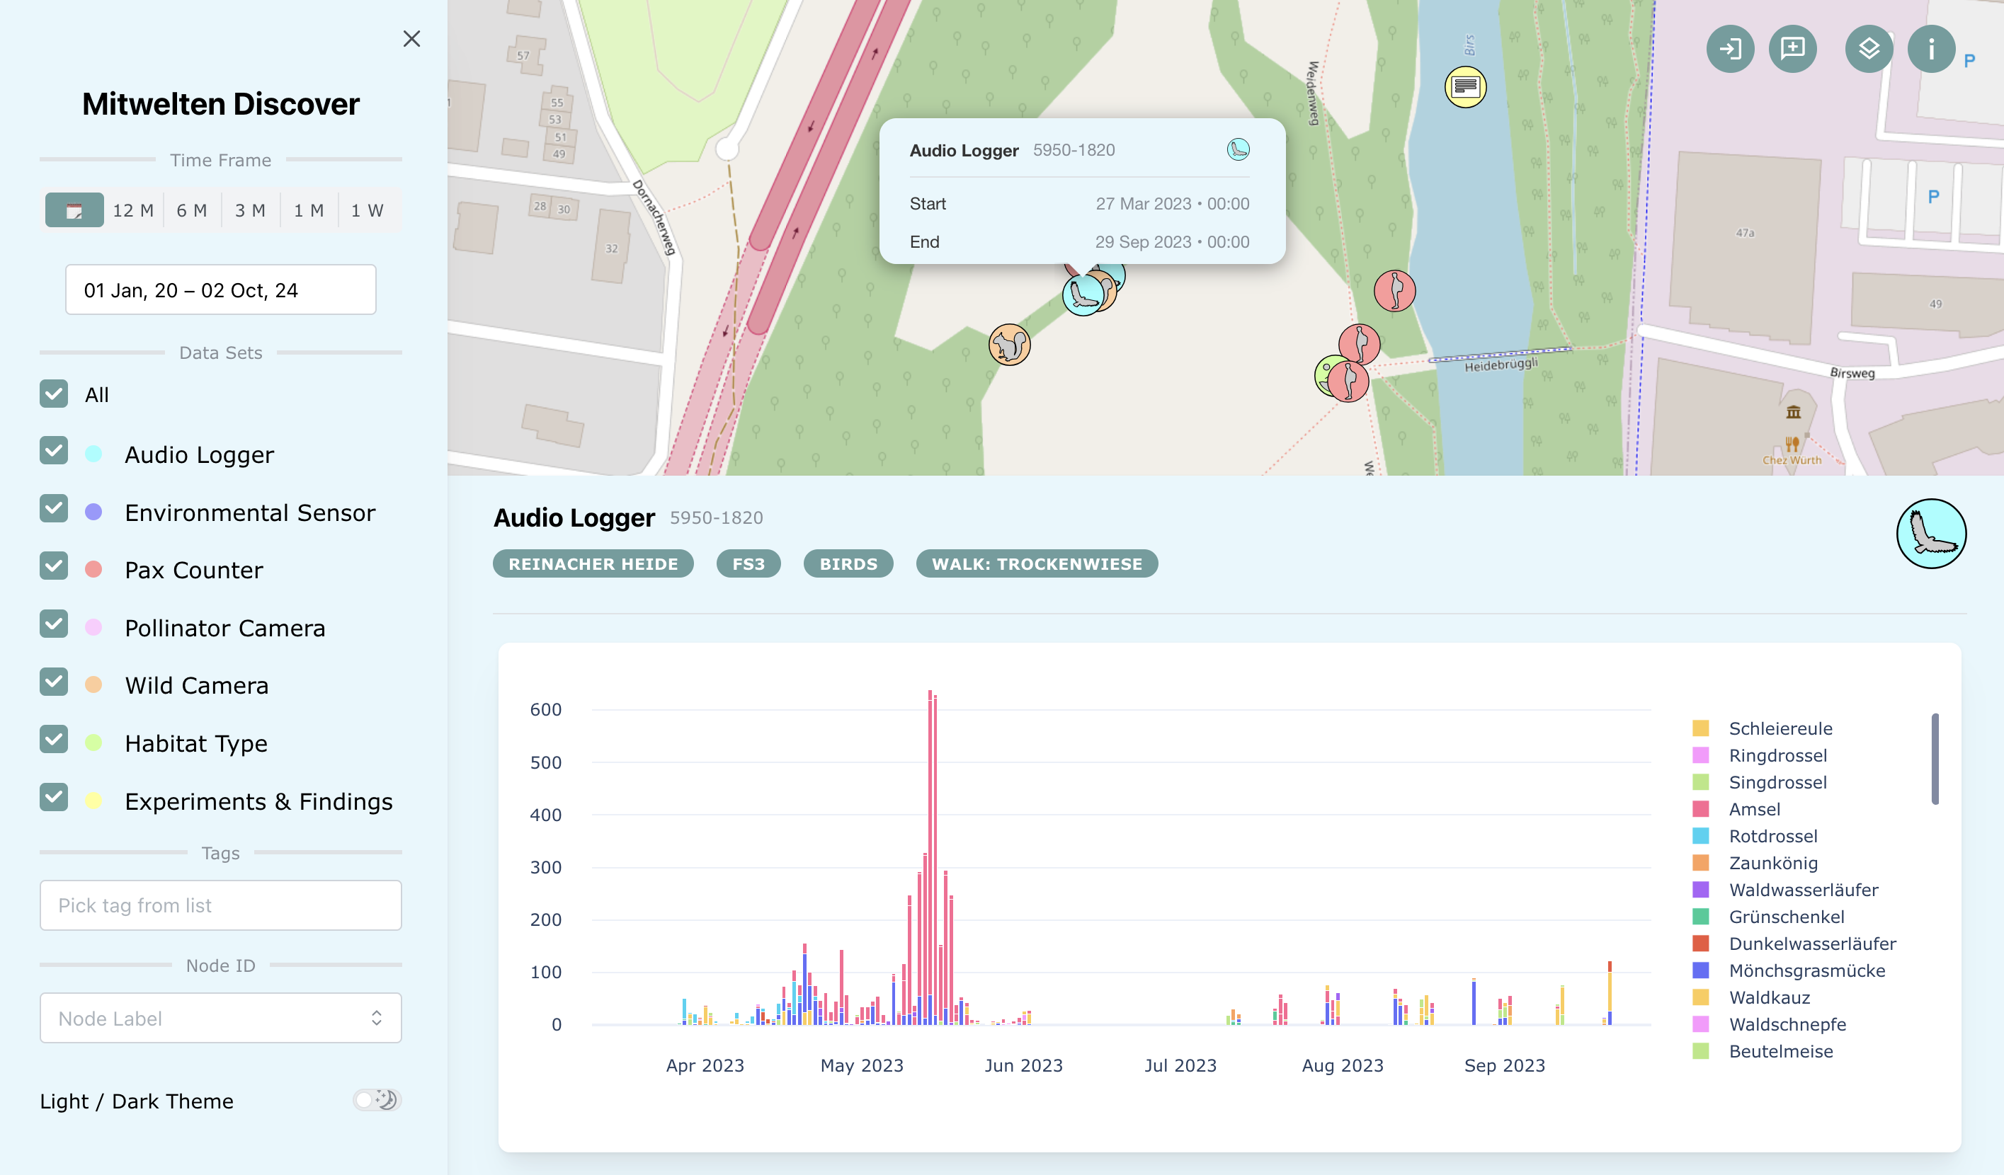This screenshot has width=2004, height=1175.
Task: Toggle the Environmental Sensor checkbox
Action: click(53, 509)
